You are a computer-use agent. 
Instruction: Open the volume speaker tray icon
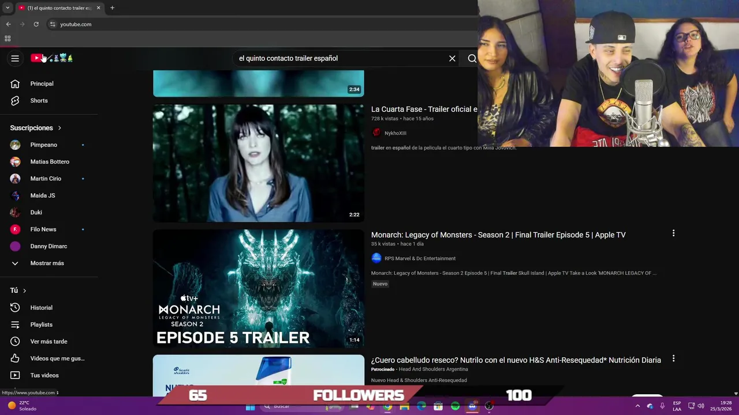tap(701, 406)
